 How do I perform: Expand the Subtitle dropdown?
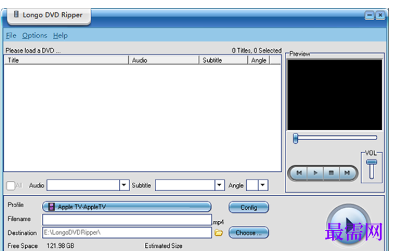[220, 185]
